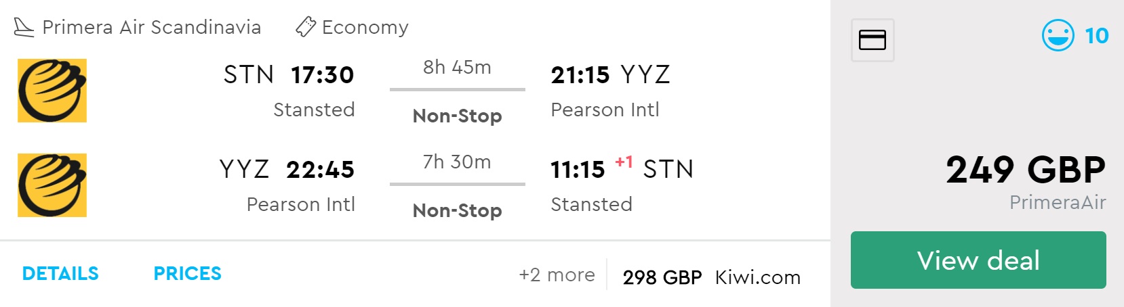
Task: Click the return flight Primera Air logo
Action: click(52, 185)
